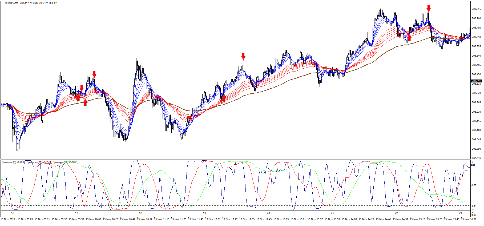The height and width of the screenshot is (226, 484).
Task: Click the 13 Nov 12:33 time label
Action: [247, 219]
